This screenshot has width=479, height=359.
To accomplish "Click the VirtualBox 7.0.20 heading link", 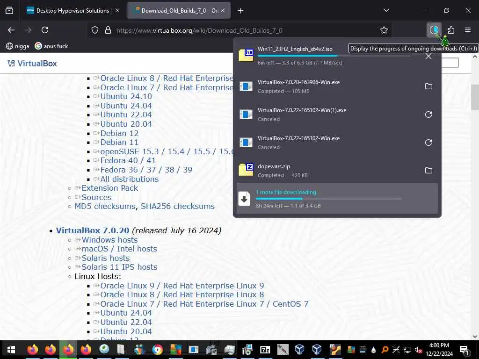I will click(93, 230).
